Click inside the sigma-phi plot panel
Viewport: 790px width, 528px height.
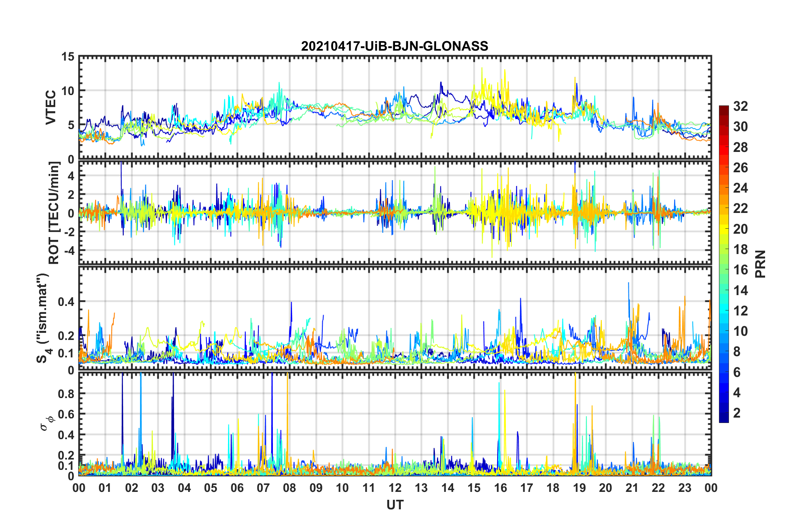(x=395, y=423)
